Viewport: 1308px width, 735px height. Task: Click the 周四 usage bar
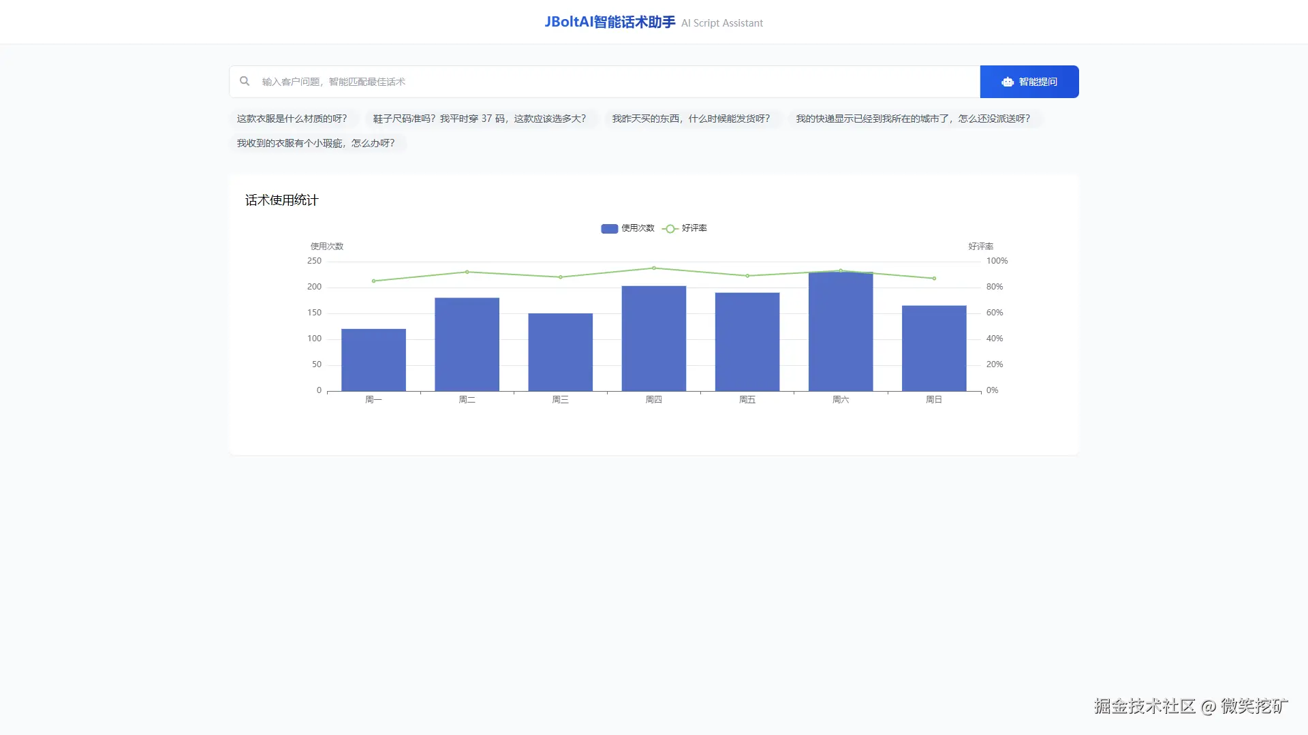[654, 339]
